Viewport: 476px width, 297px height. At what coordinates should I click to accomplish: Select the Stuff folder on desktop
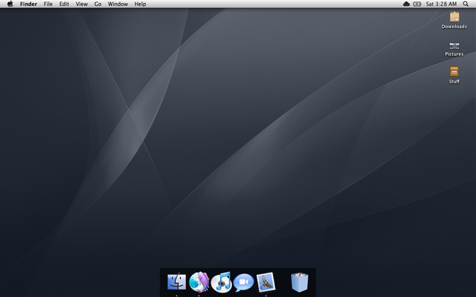[454, 72]
